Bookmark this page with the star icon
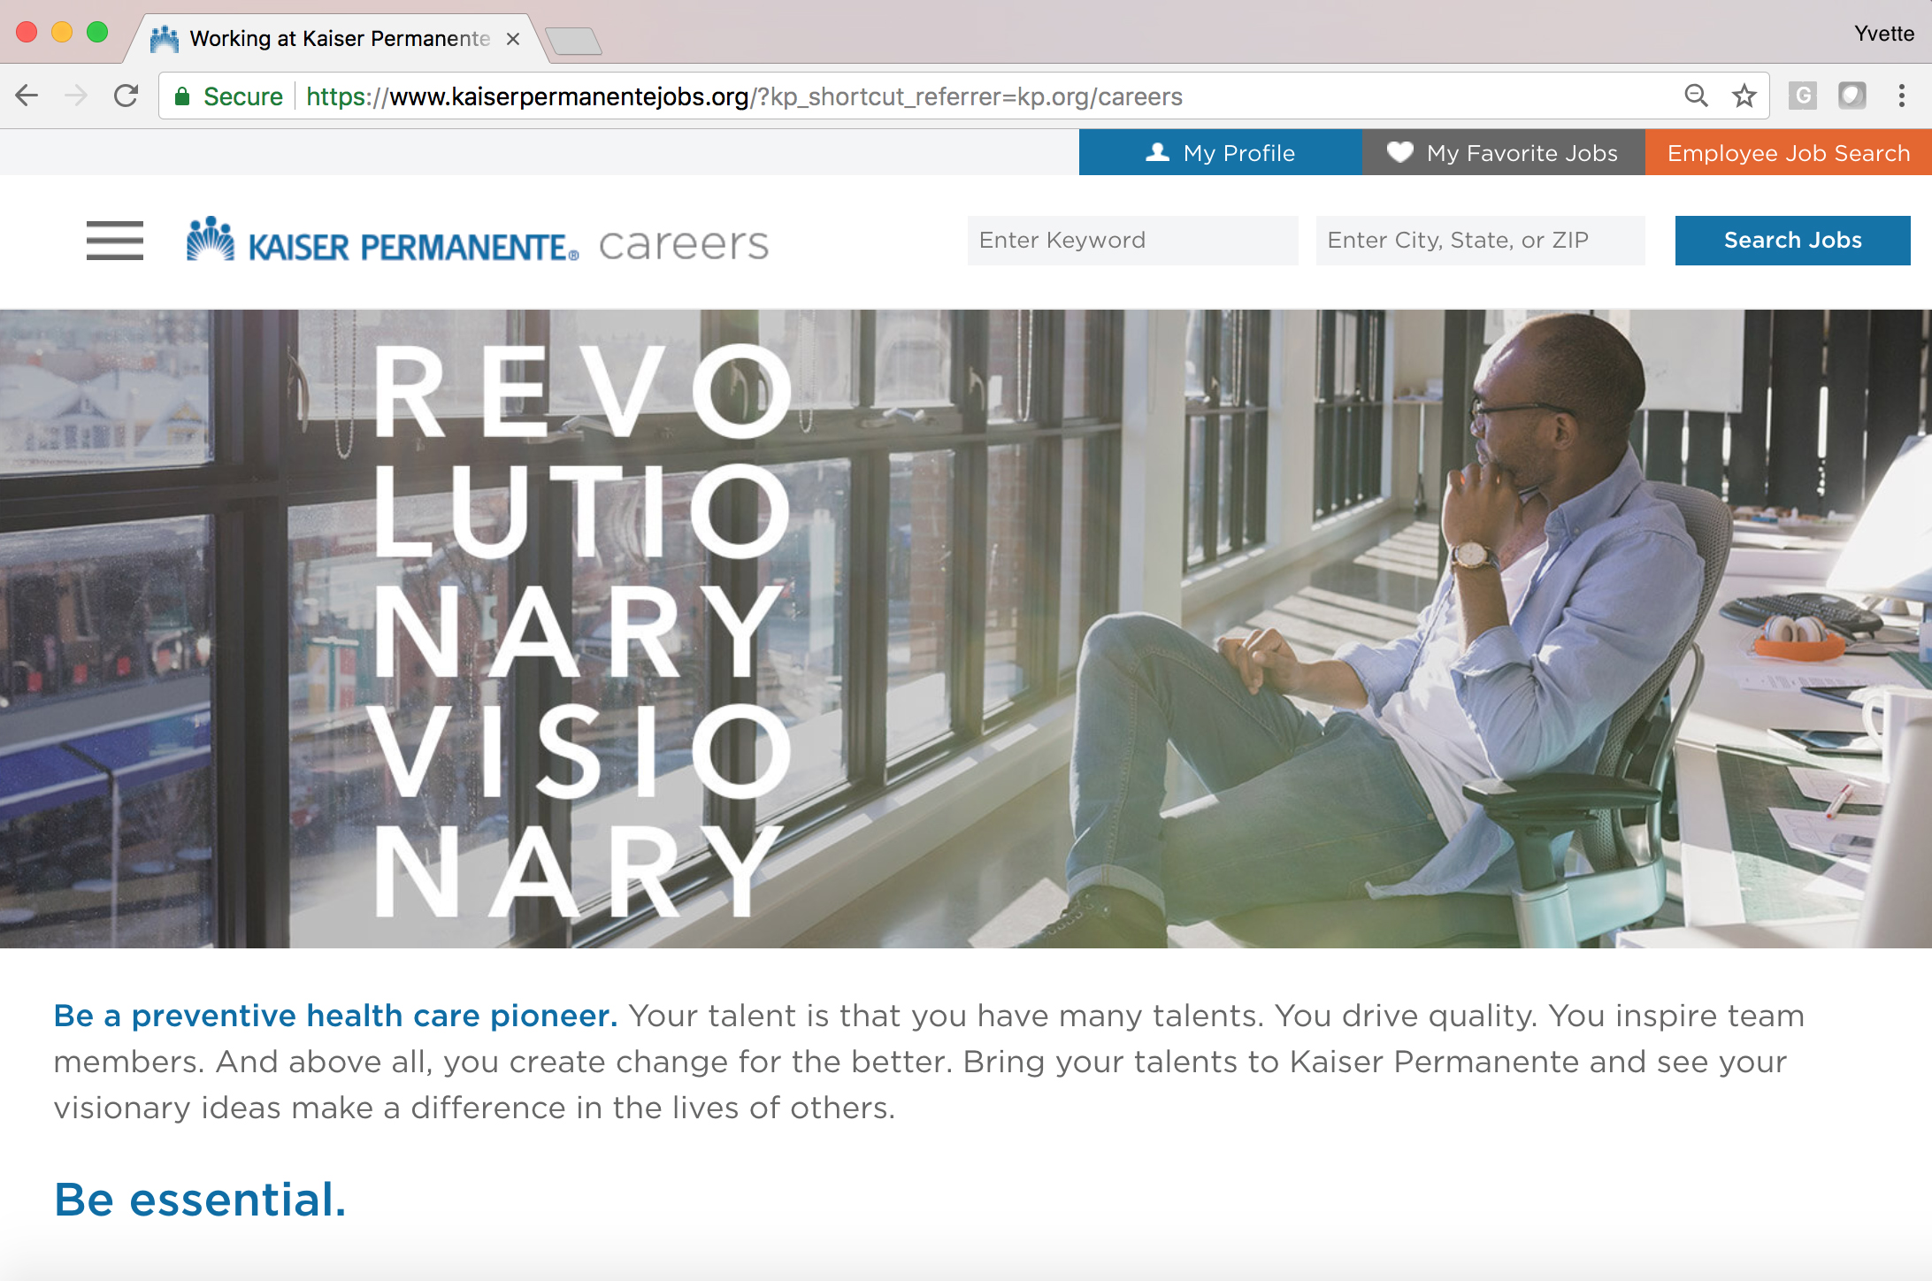 tap(1744, 96)
